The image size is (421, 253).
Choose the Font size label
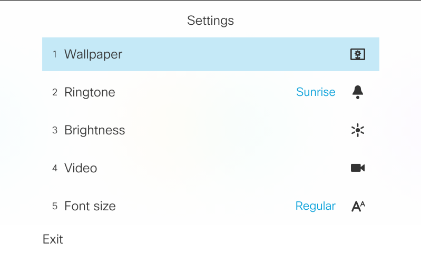click(x=90, y=206)
